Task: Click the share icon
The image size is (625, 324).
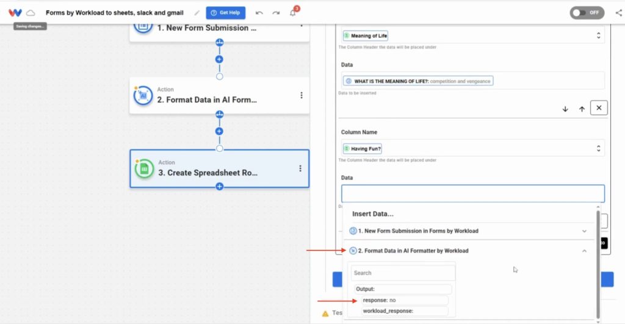Action: (x=619, y=13)
